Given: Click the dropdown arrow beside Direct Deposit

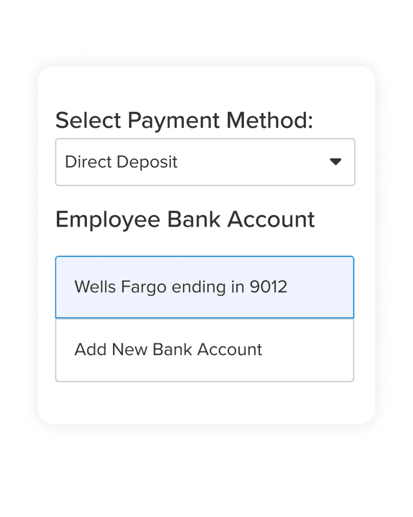Looking at the screenshot, I should point(336,162).
